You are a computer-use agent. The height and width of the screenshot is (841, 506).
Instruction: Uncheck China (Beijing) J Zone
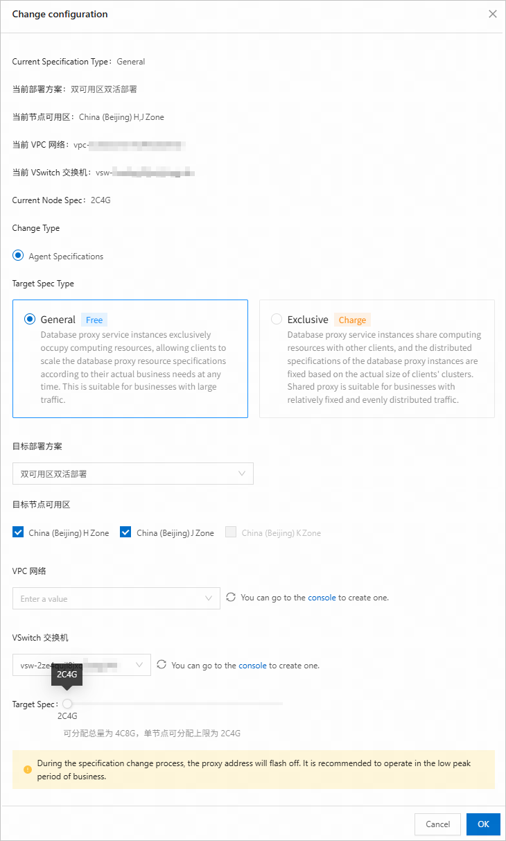point(125,532)
